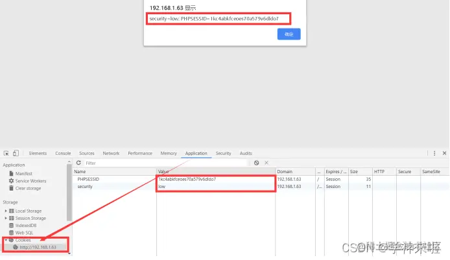Select Web SQL in the sidebar

tap(24, 233)
